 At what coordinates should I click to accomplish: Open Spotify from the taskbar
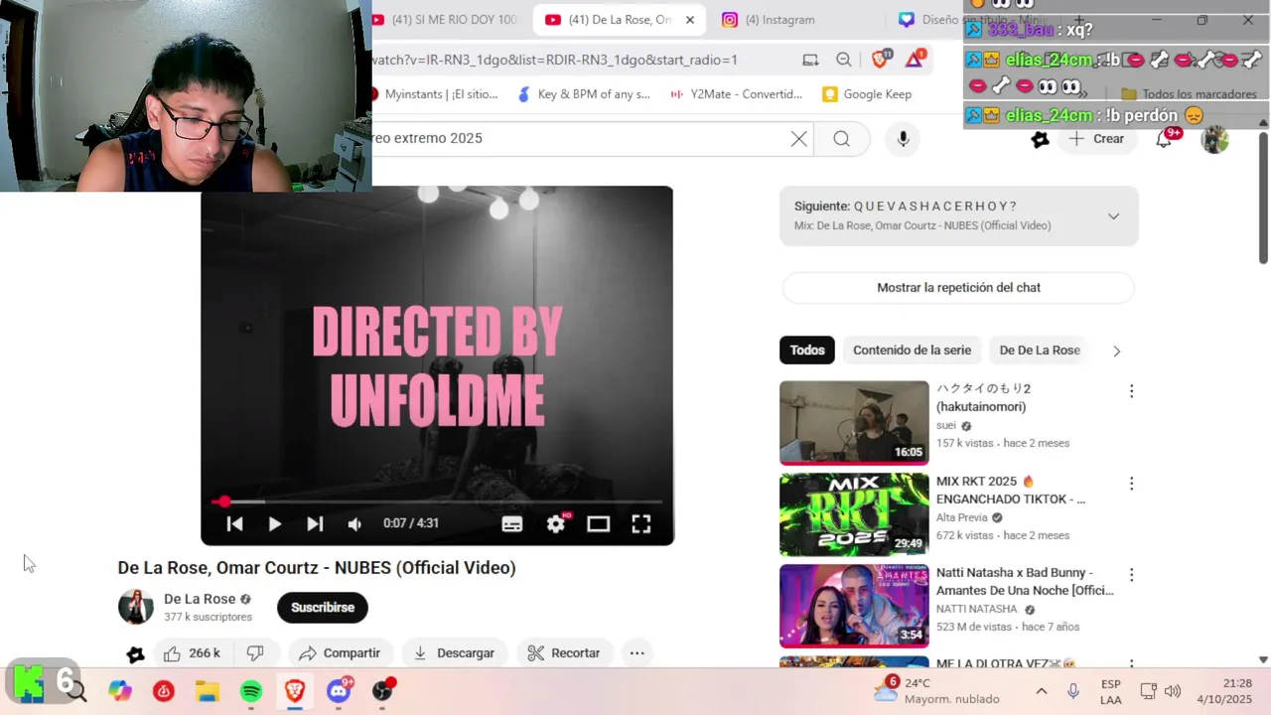pyautogui.click(x=251, y=691)
